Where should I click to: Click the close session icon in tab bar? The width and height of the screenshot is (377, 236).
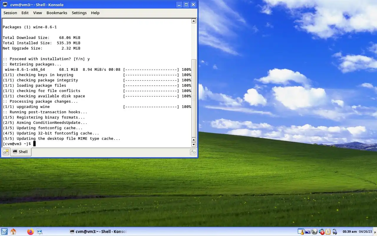(x=193, y=152)
